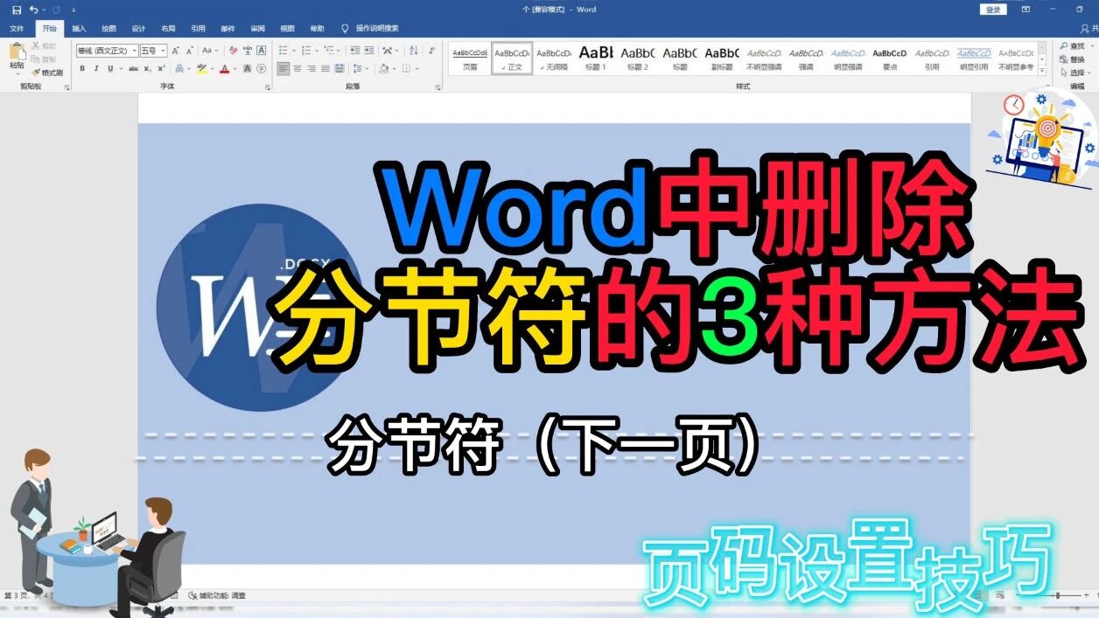Adjust the zoom slider in status bar
This screenshot has height=618, width=1099.
coord(1057,595)
